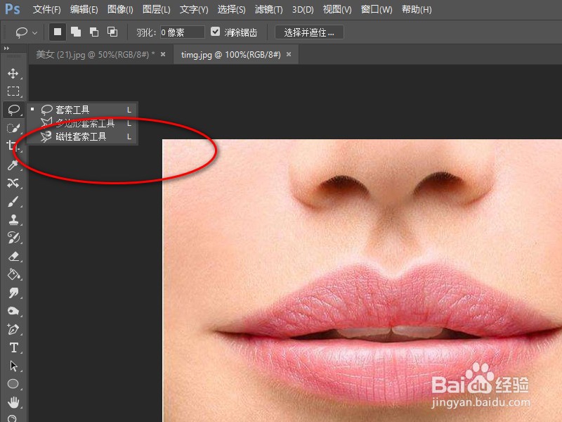Open the 帮助(H) menu

(417, 9)
